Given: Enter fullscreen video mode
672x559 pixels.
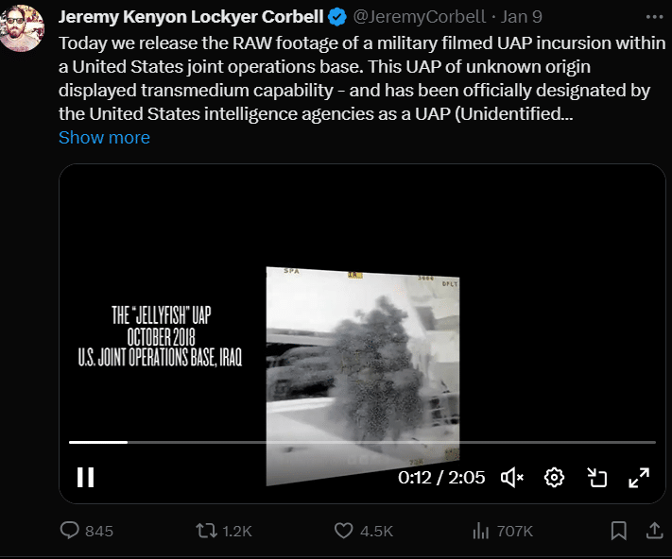Looking at the screenshot, I should pos(639,478).
